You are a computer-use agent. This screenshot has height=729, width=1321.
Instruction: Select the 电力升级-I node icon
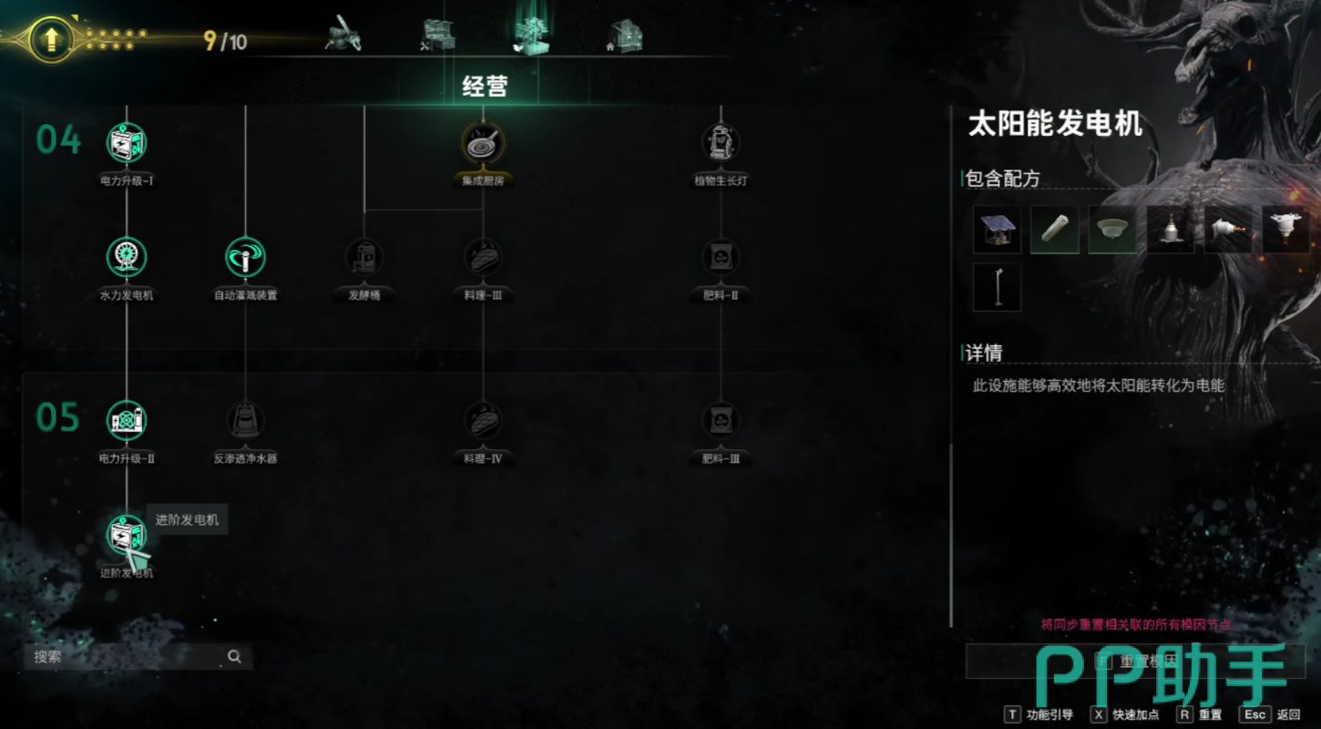127,143
